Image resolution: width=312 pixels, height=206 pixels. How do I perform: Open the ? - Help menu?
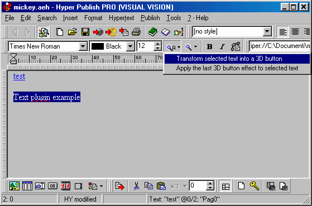coord(198,18)
